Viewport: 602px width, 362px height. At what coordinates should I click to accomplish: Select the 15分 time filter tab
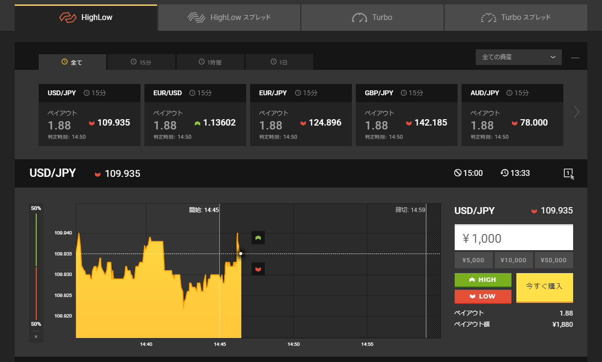click(x=141, y=62)
